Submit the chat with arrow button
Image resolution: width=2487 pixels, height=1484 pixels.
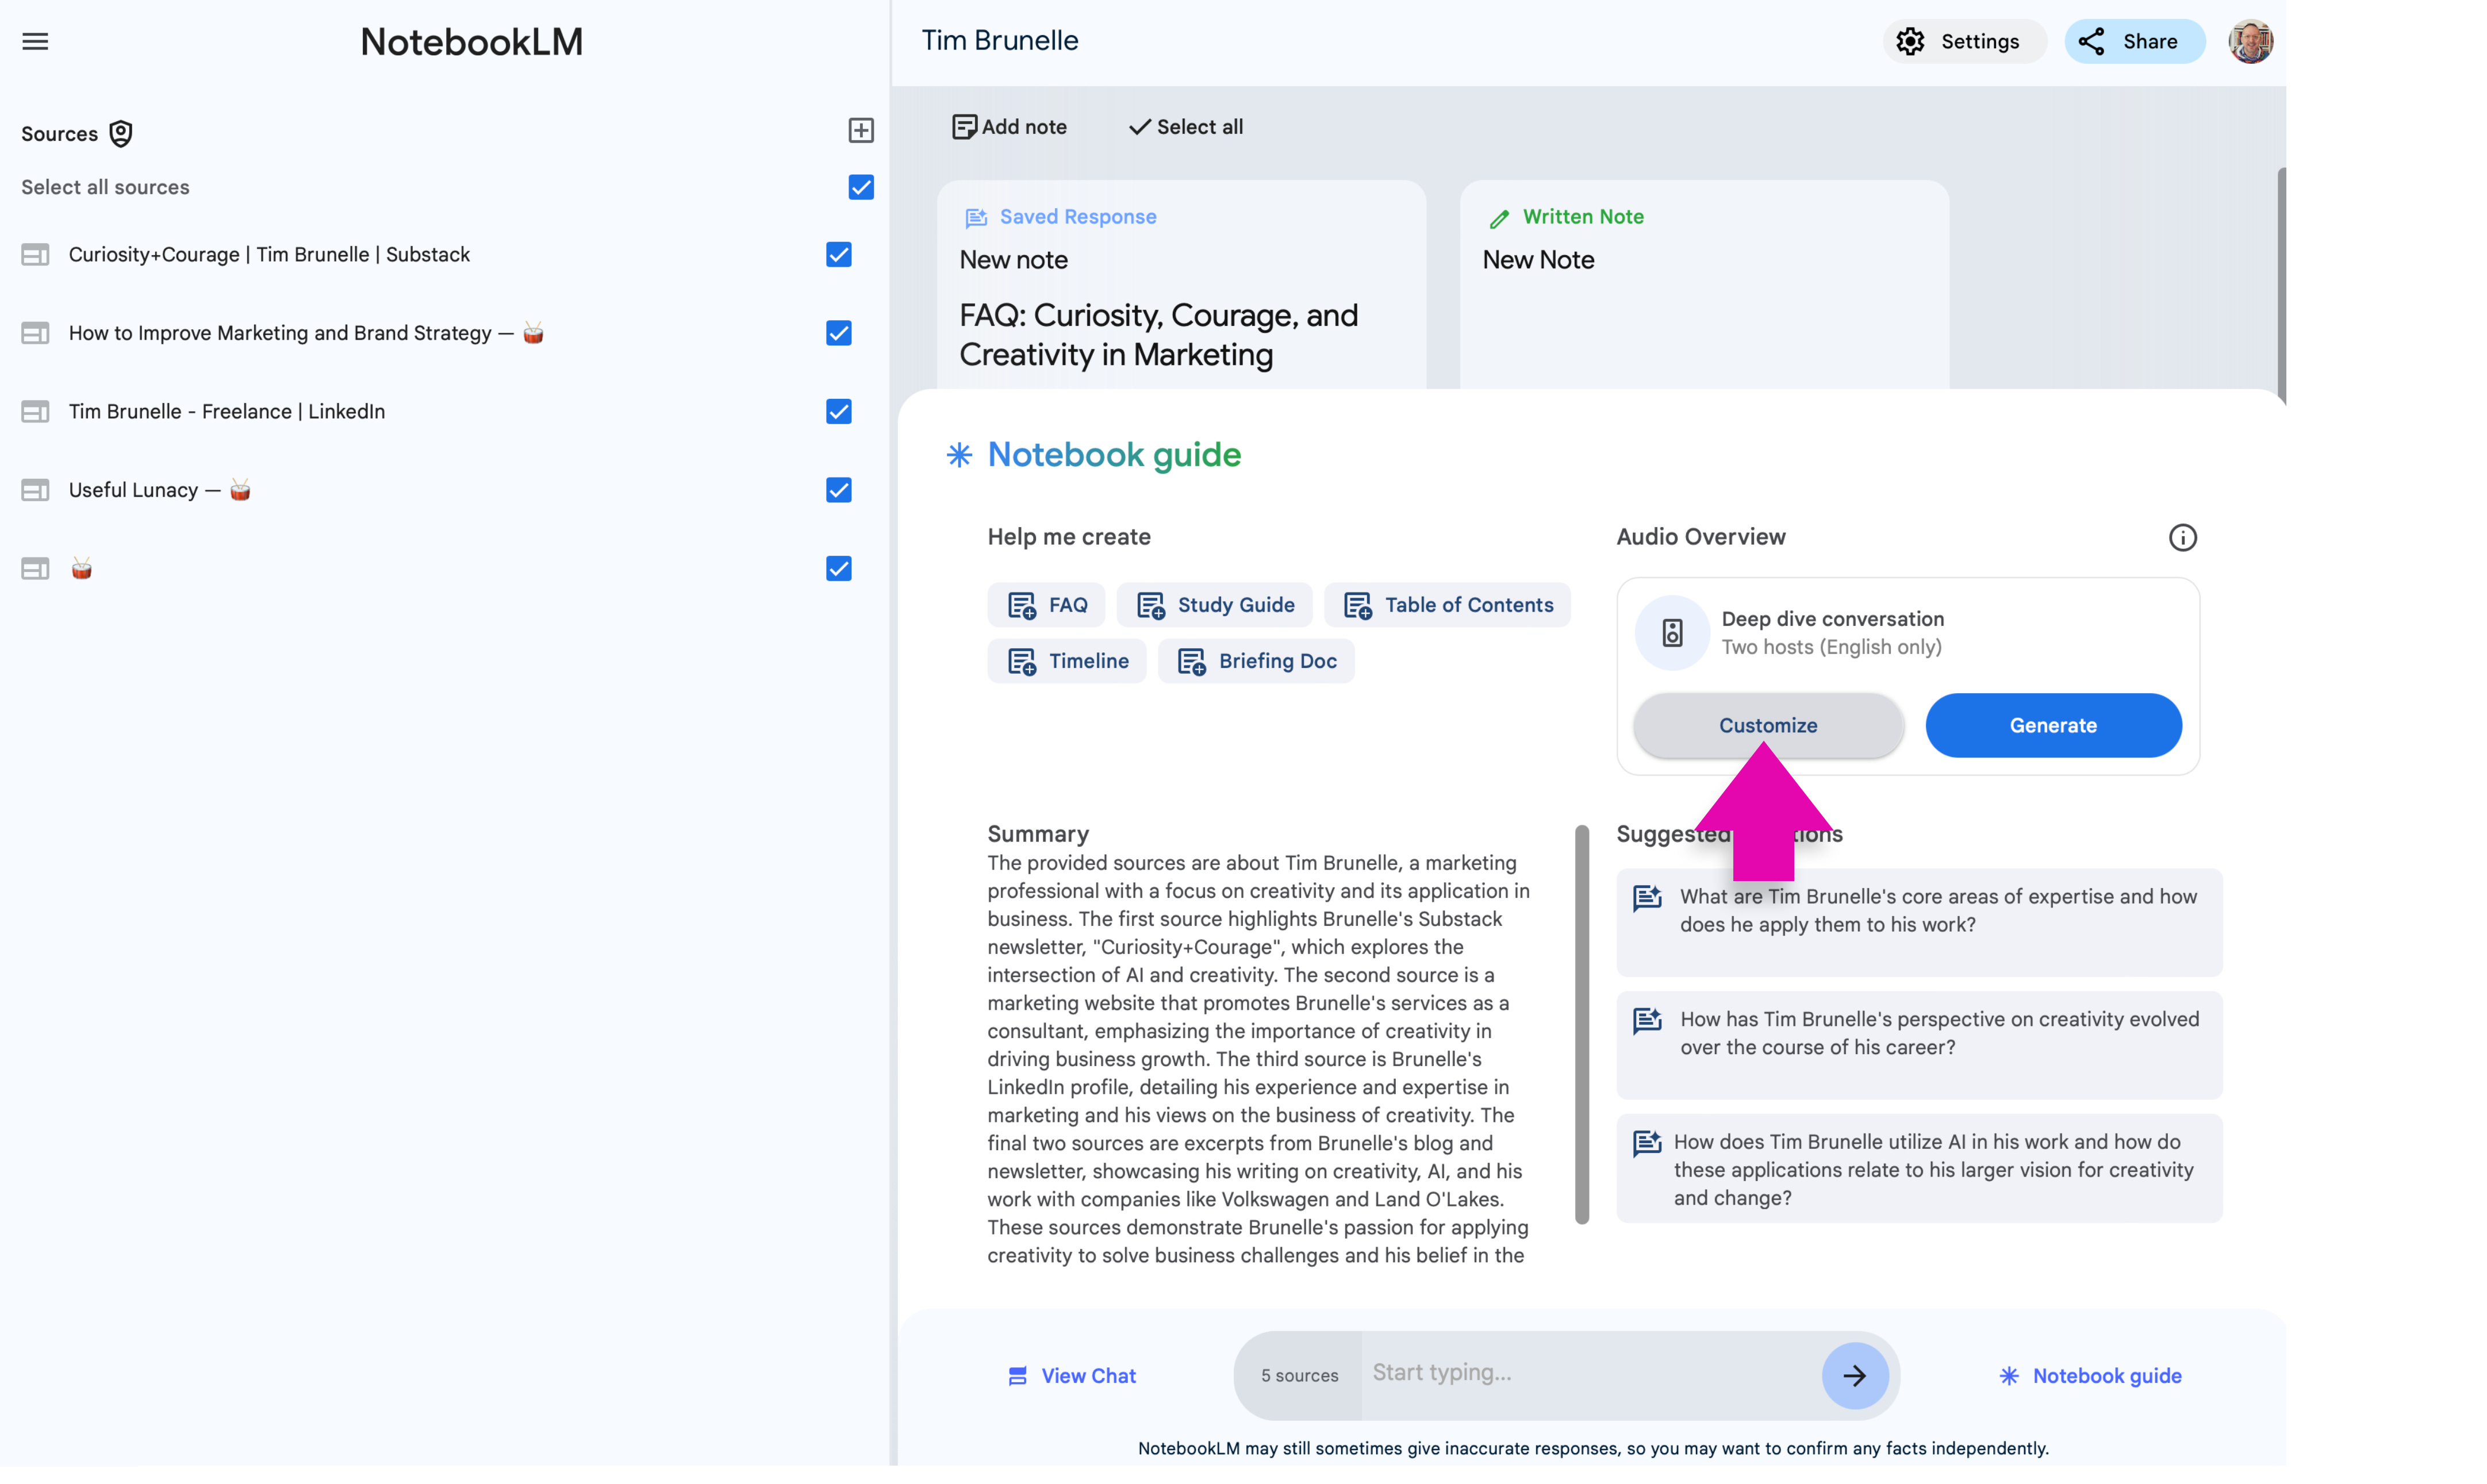[1855, 1376]
